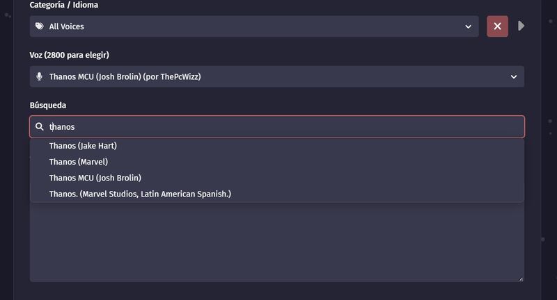Click the magnifying glass search icon
The image size is (557, 300).
(x=40, y=127)
